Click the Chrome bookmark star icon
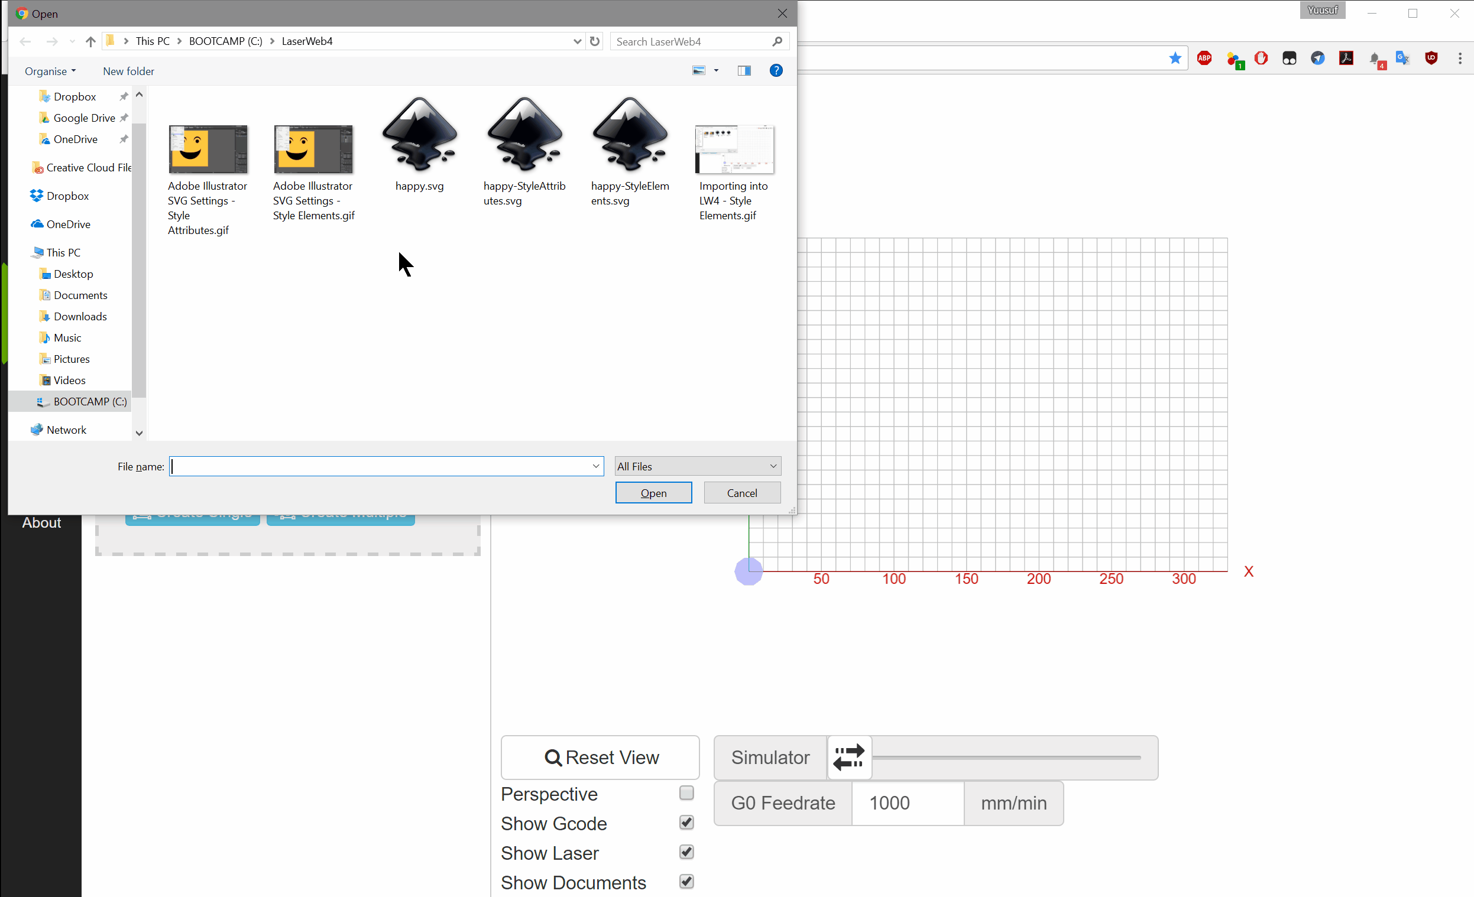 pyautogui.click(x=1175, y=58)
